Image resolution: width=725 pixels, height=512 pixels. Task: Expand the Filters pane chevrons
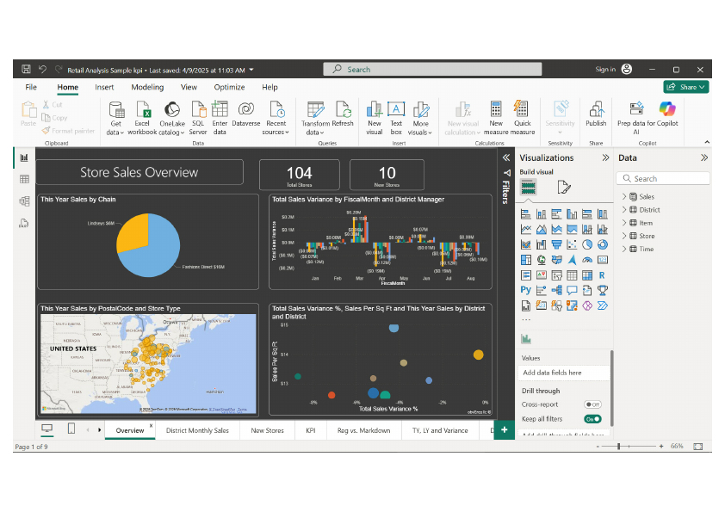tap(506, 157)
